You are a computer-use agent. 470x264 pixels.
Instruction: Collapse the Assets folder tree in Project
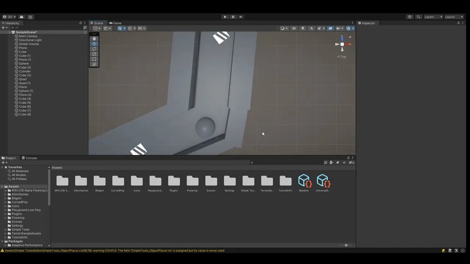(x=2, y=187)
